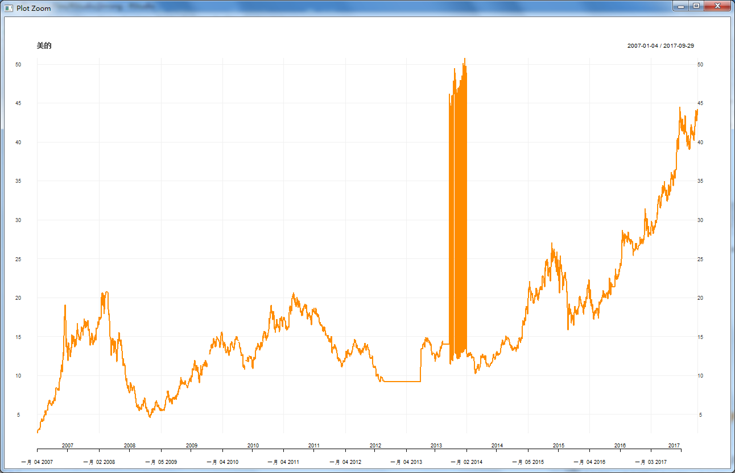The width and height of the screenshot is (735, 473).
Task: Click the year label 2010
Action: (253, 446)
